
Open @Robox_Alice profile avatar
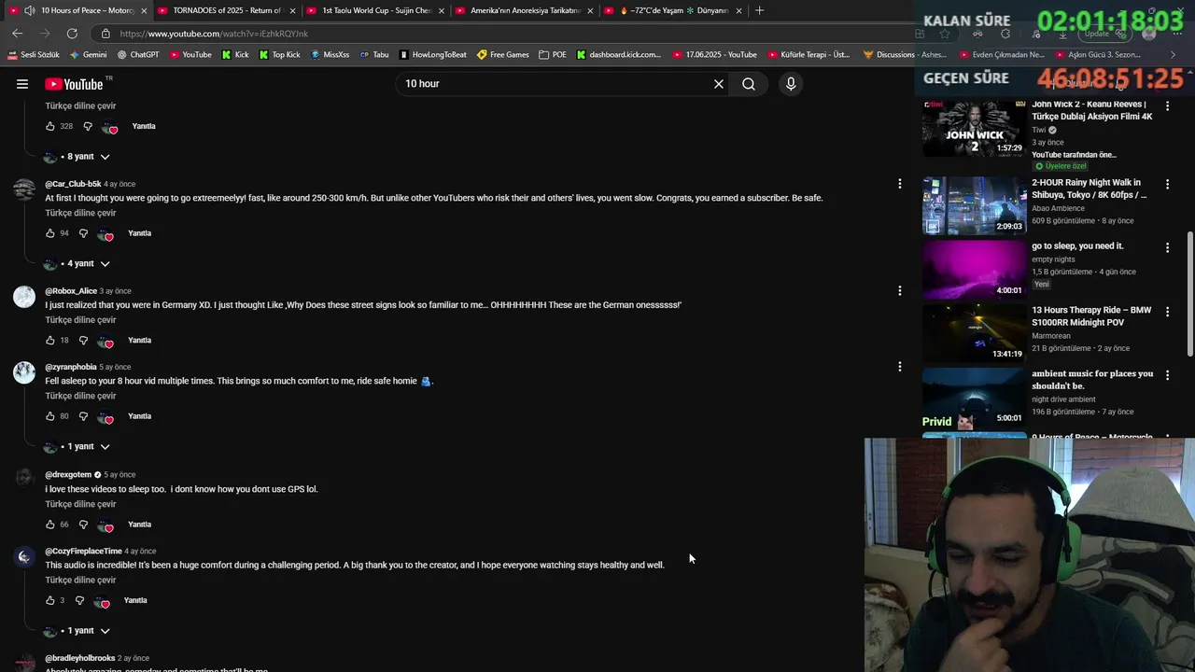click(24, 297)
